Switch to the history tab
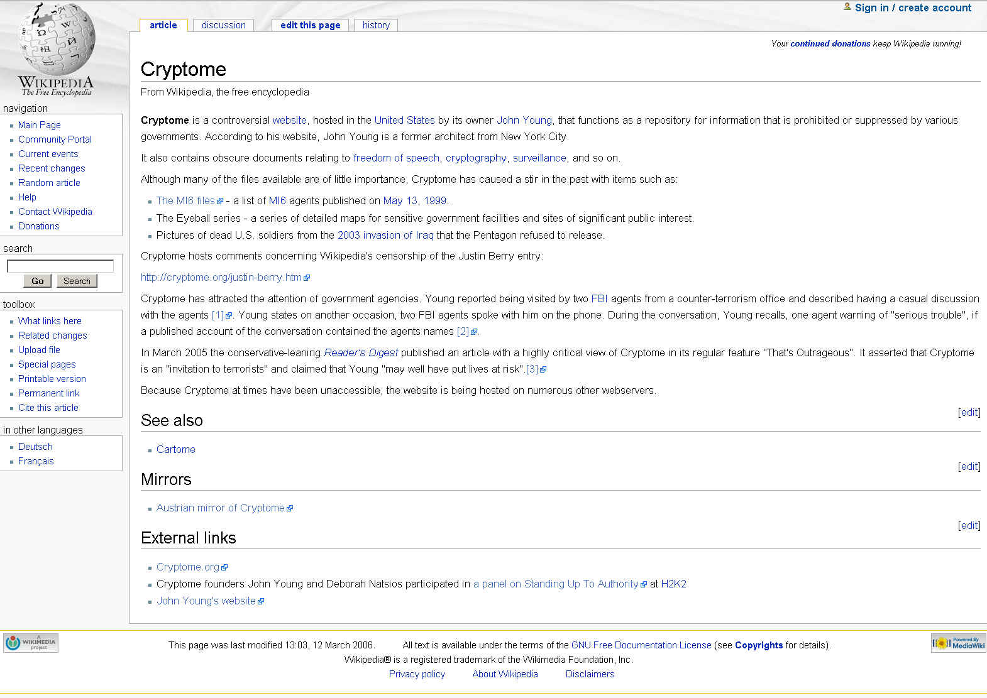 (x=376, y=25)
